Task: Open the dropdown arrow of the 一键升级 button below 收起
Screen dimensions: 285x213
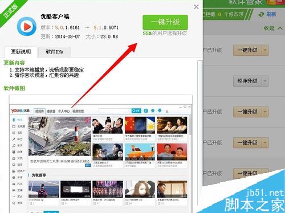Action: [265, 50]
